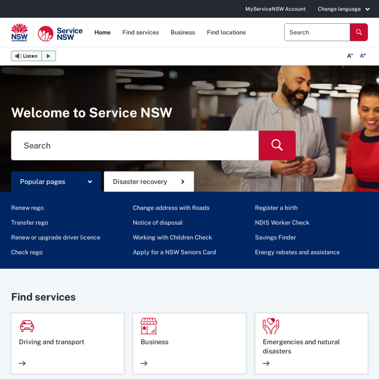Open the Disaster recovery tab

click(x=149, y=181)
